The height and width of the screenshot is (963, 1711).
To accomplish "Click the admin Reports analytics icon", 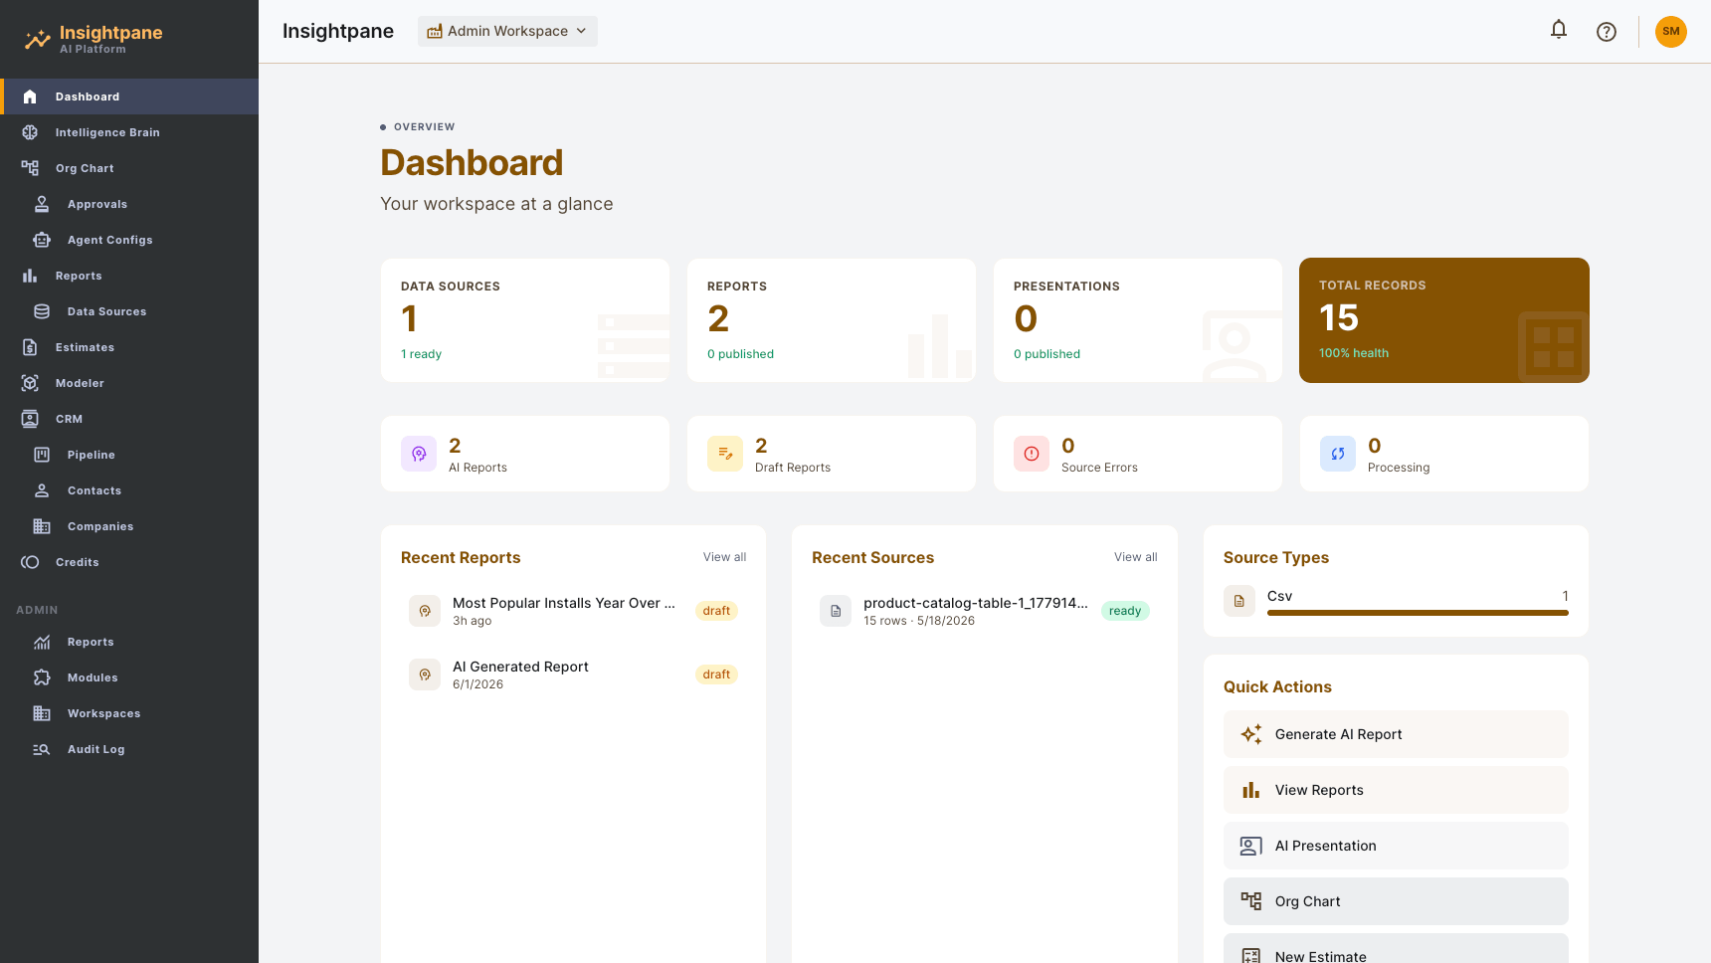I will (42, 642).
